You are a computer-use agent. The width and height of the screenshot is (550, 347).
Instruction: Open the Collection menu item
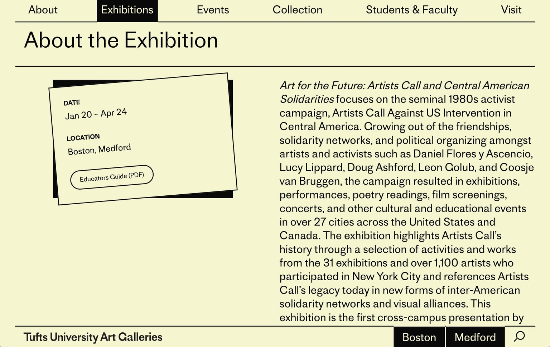(297, 10)
